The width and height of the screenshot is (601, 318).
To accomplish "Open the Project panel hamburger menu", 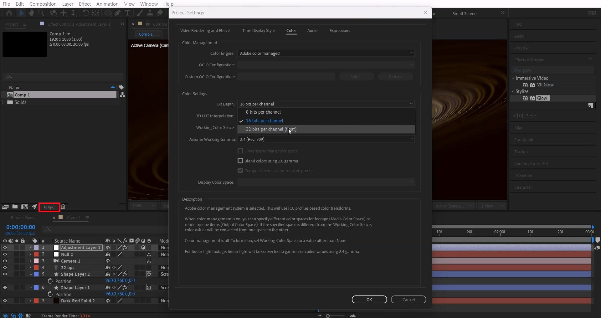I will click(x=25, y=24).
